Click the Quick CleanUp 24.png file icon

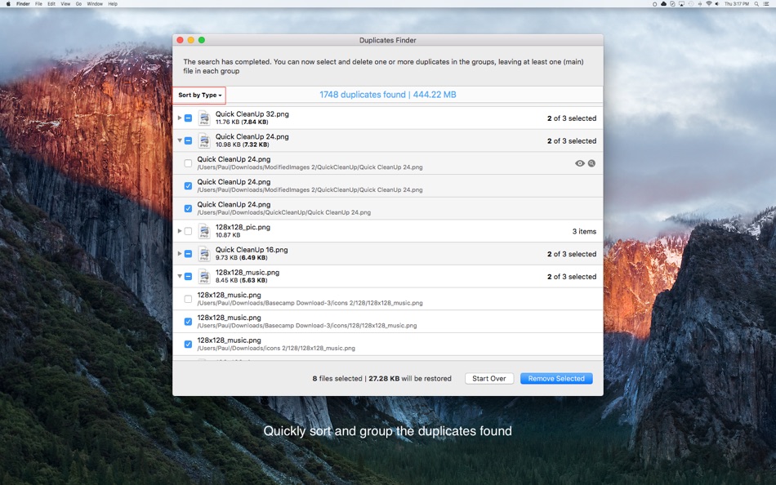click(204, 140)
